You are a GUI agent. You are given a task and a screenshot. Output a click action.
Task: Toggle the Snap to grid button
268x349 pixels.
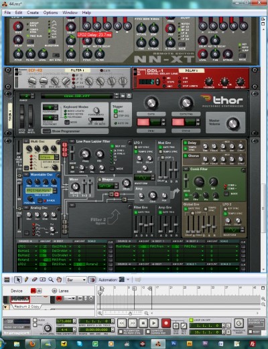pyautogui.click(x=92, y=279)
